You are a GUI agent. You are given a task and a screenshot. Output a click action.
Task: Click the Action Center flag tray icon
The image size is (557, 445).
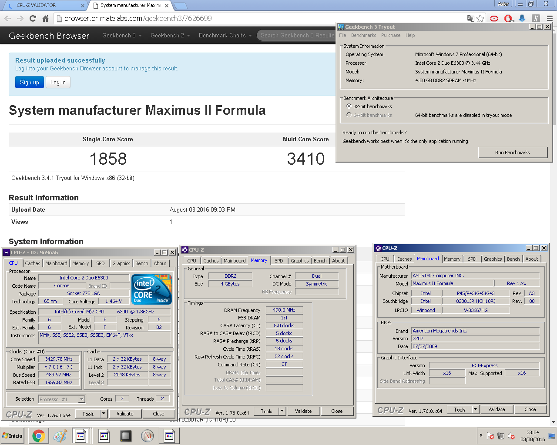tap(490, 436)
